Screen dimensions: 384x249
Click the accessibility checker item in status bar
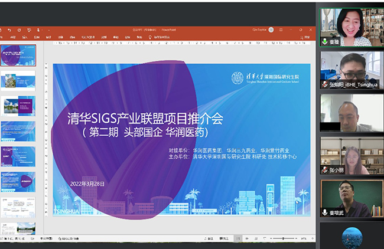click(69, 238)
